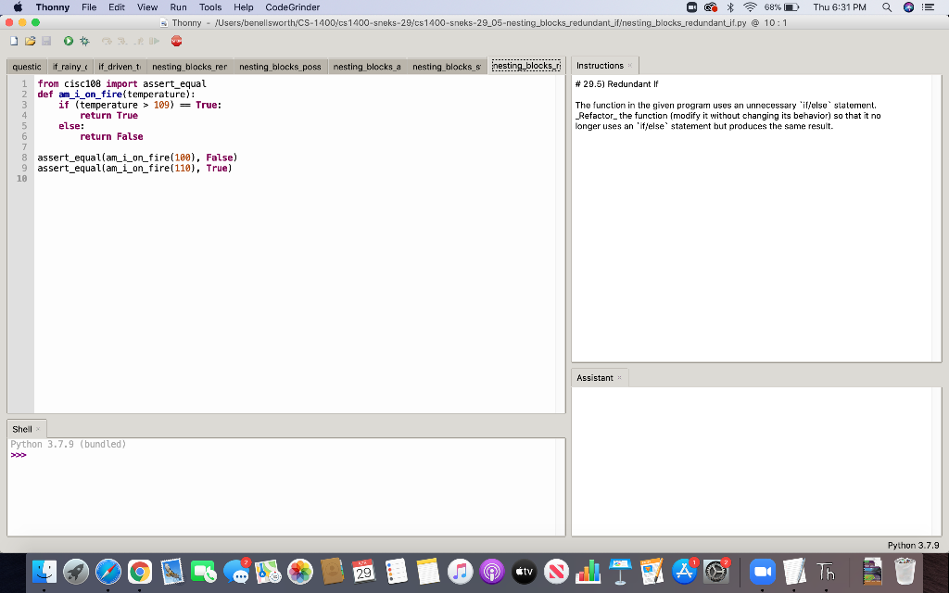
Task: Switch to the questic editor tab
Action: click(x=27, y=67)
